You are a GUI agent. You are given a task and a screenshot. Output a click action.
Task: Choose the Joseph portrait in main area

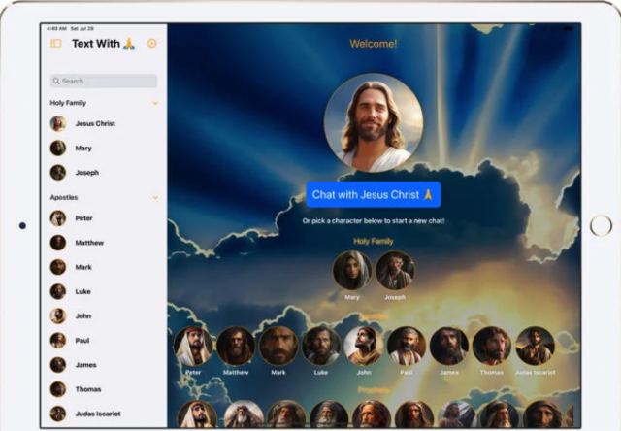395,271
